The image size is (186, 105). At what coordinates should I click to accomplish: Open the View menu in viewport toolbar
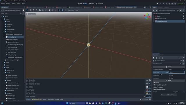click(x=77, y=10)
